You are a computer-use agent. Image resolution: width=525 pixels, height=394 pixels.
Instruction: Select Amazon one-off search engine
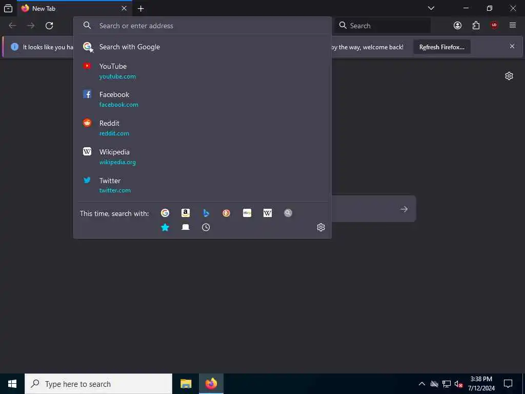click(x=186, y=213)
